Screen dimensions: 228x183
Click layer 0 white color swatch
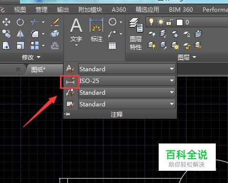click(x=180, y=22)
